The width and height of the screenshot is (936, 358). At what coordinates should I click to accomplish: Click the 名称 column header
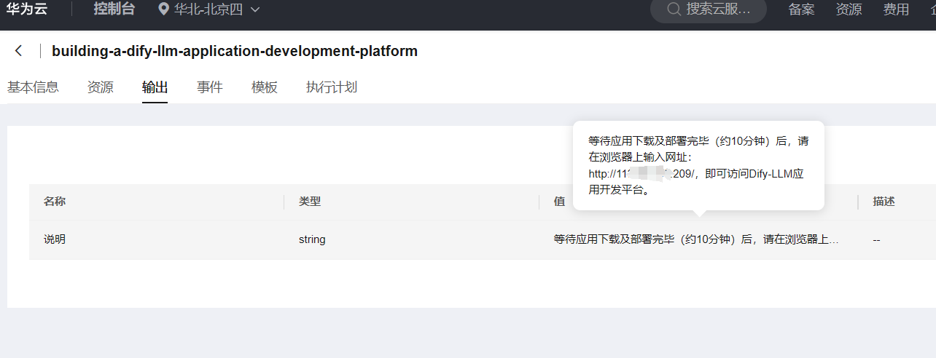pyautogui.click(x=55, y=202)
